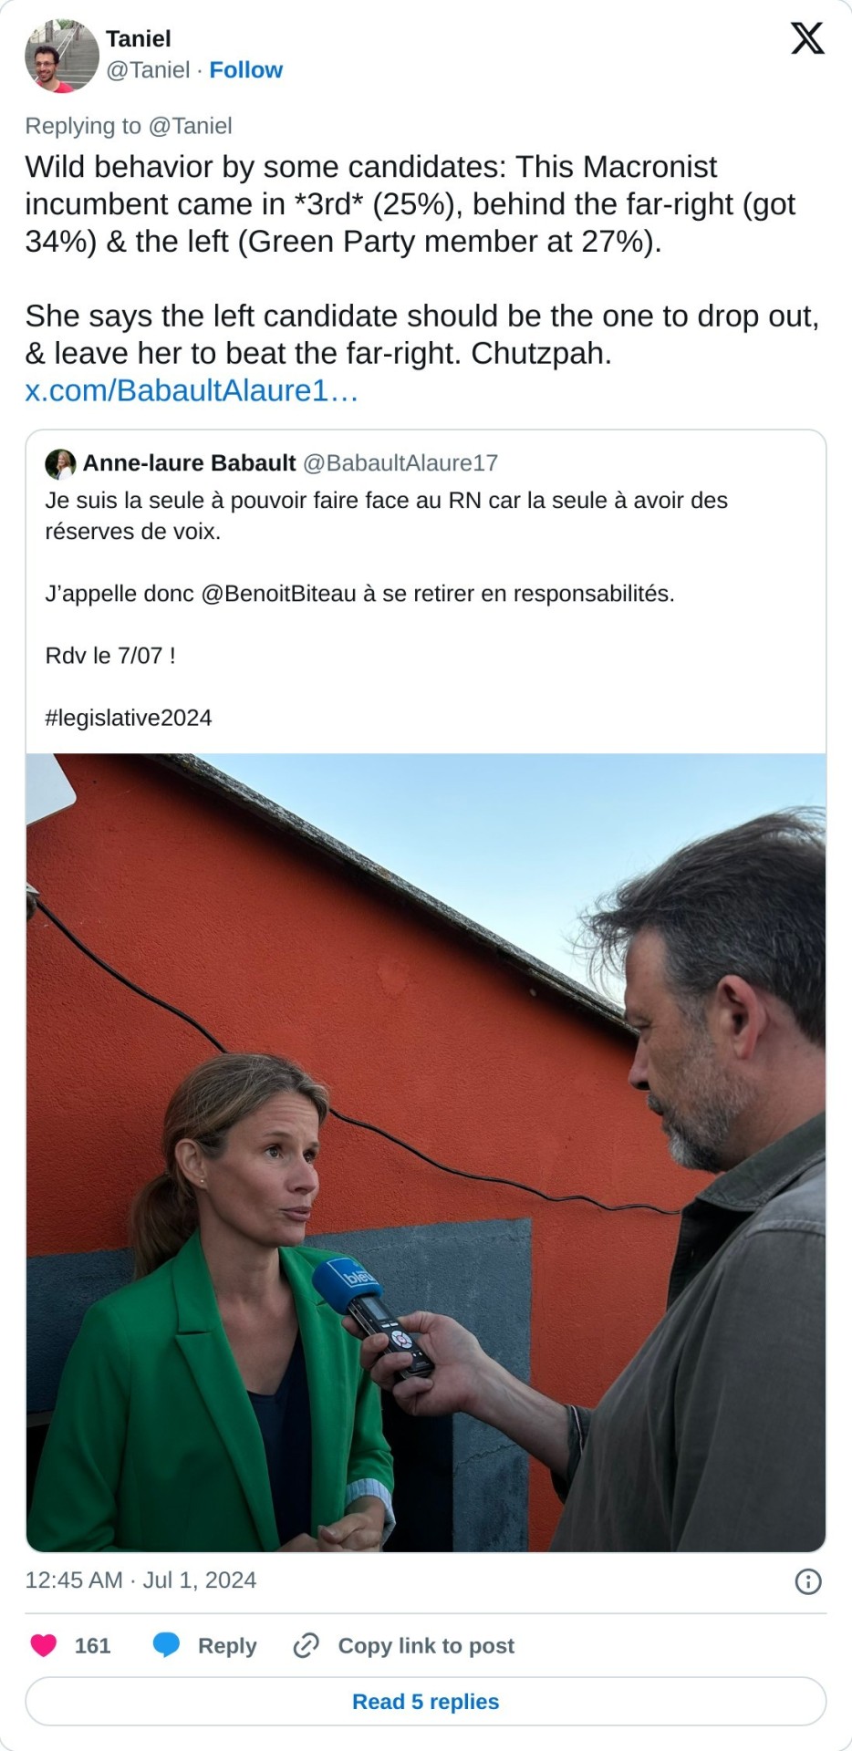This screenshot has height=1751, width=852.
Task: Click the 12:45 AM · Jul 1, 2024 timestamp
Action: tap(140, 1580)
